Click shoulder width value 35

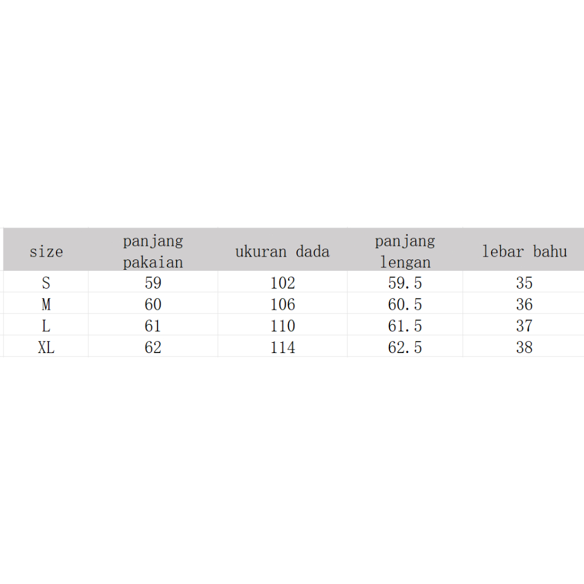pyautogui.click(x=524, y=283)
